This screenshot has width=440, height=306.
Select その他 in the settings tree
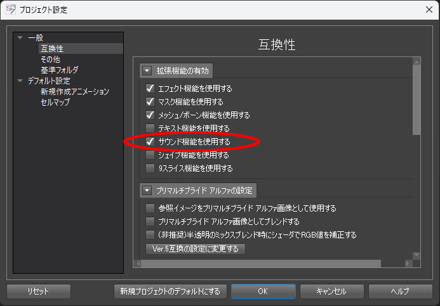[x=51, y=60]
